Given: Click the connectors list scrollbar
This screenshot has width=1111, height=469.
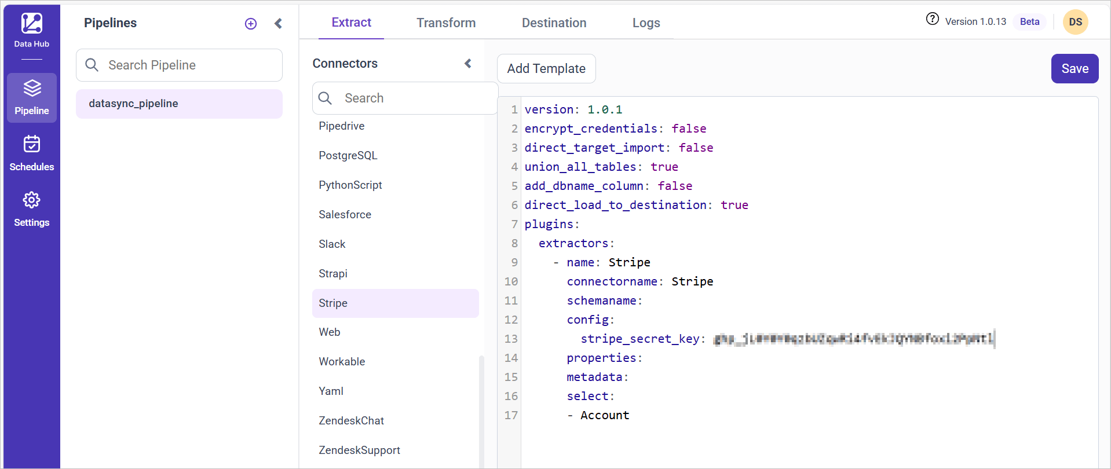Looking at the screenshot, I should coord(481,411).
